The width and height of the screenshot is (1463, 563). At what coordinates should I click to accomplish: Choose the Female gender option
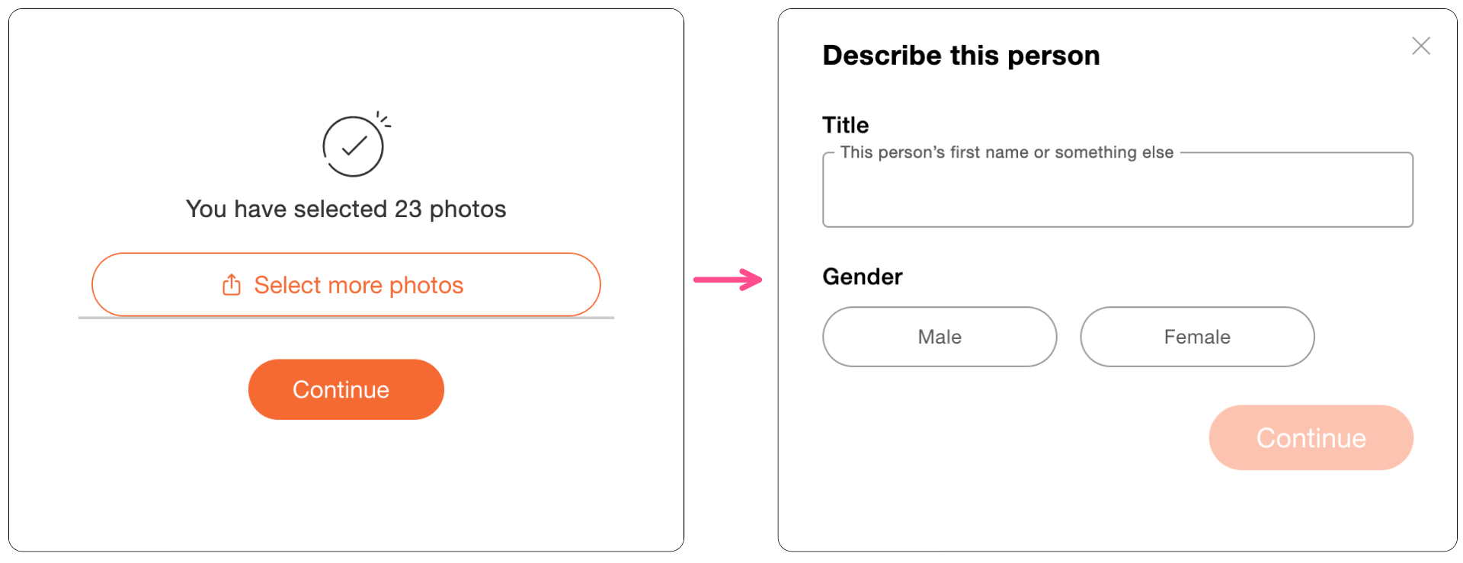(x=1196, y=337)
